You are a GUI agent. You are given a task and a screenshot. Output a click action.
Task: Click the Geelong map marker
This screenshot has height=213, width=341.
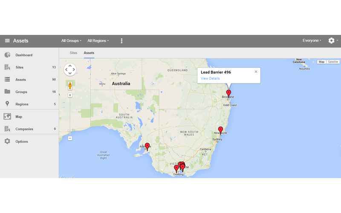pos(176,169)
